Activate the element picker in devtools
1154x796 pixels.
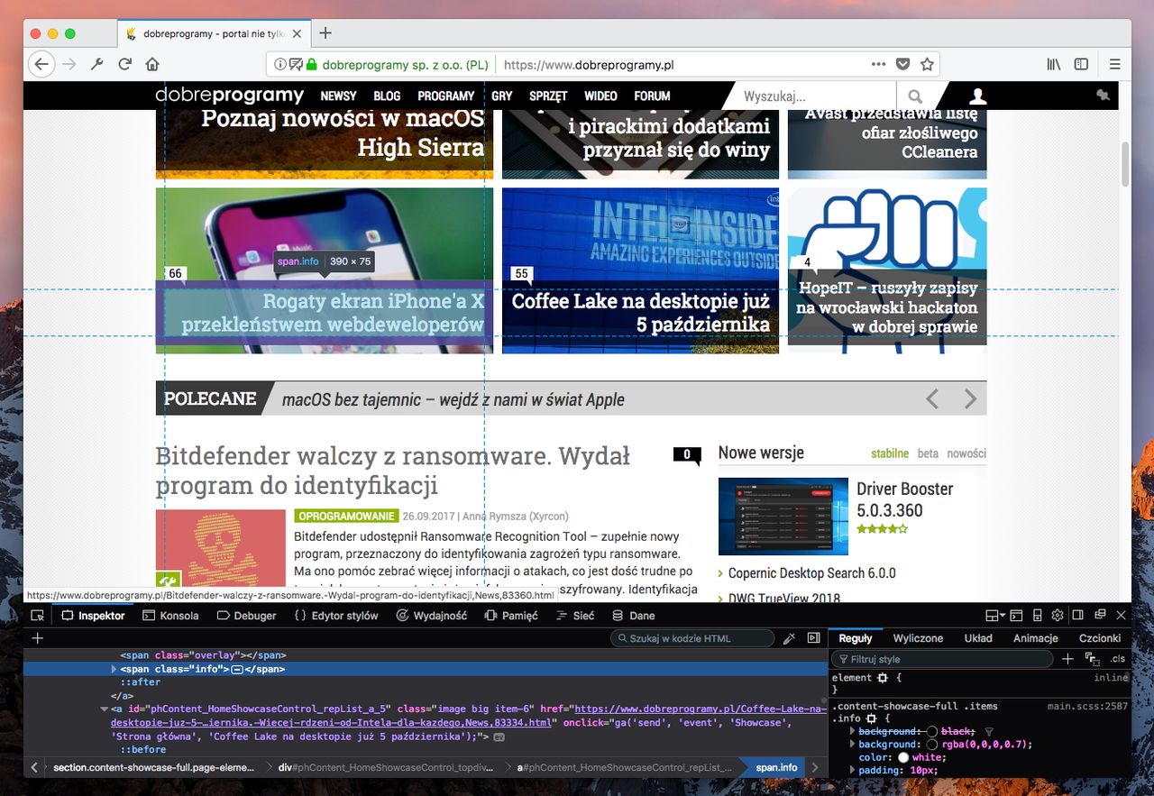pos(37,616)
